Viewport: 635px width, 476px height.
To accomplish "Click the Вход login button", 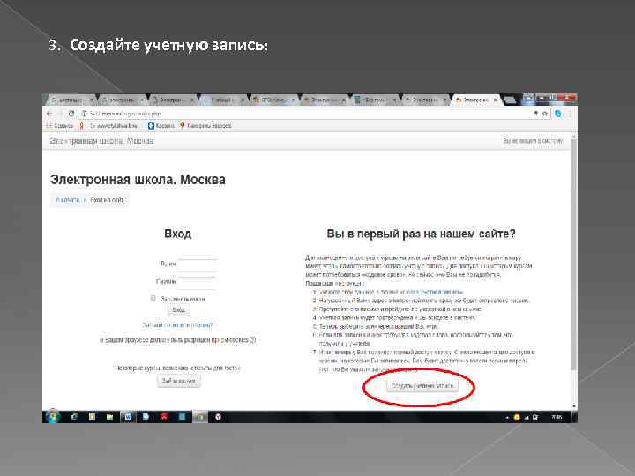I will 178,309.
